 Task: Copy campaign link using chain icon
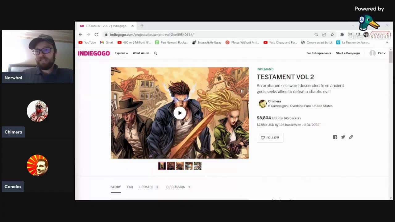(x=351, y=137)
